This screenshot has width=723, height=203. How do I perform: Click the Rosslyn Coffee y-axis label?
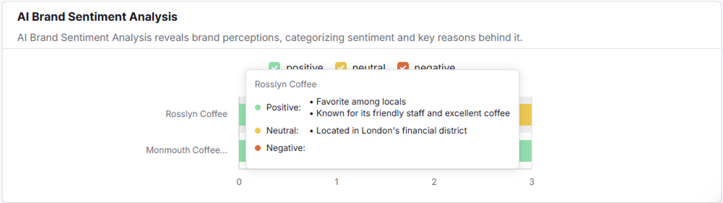196,114
